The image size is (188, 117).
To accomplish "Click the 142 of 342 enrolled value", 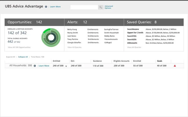I will click(x=17, y=33).
